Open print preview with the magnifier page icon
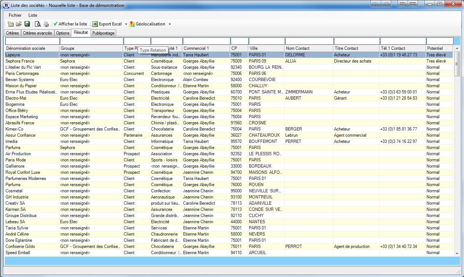Viewport: 464px width, 277px height. [37, 24]
